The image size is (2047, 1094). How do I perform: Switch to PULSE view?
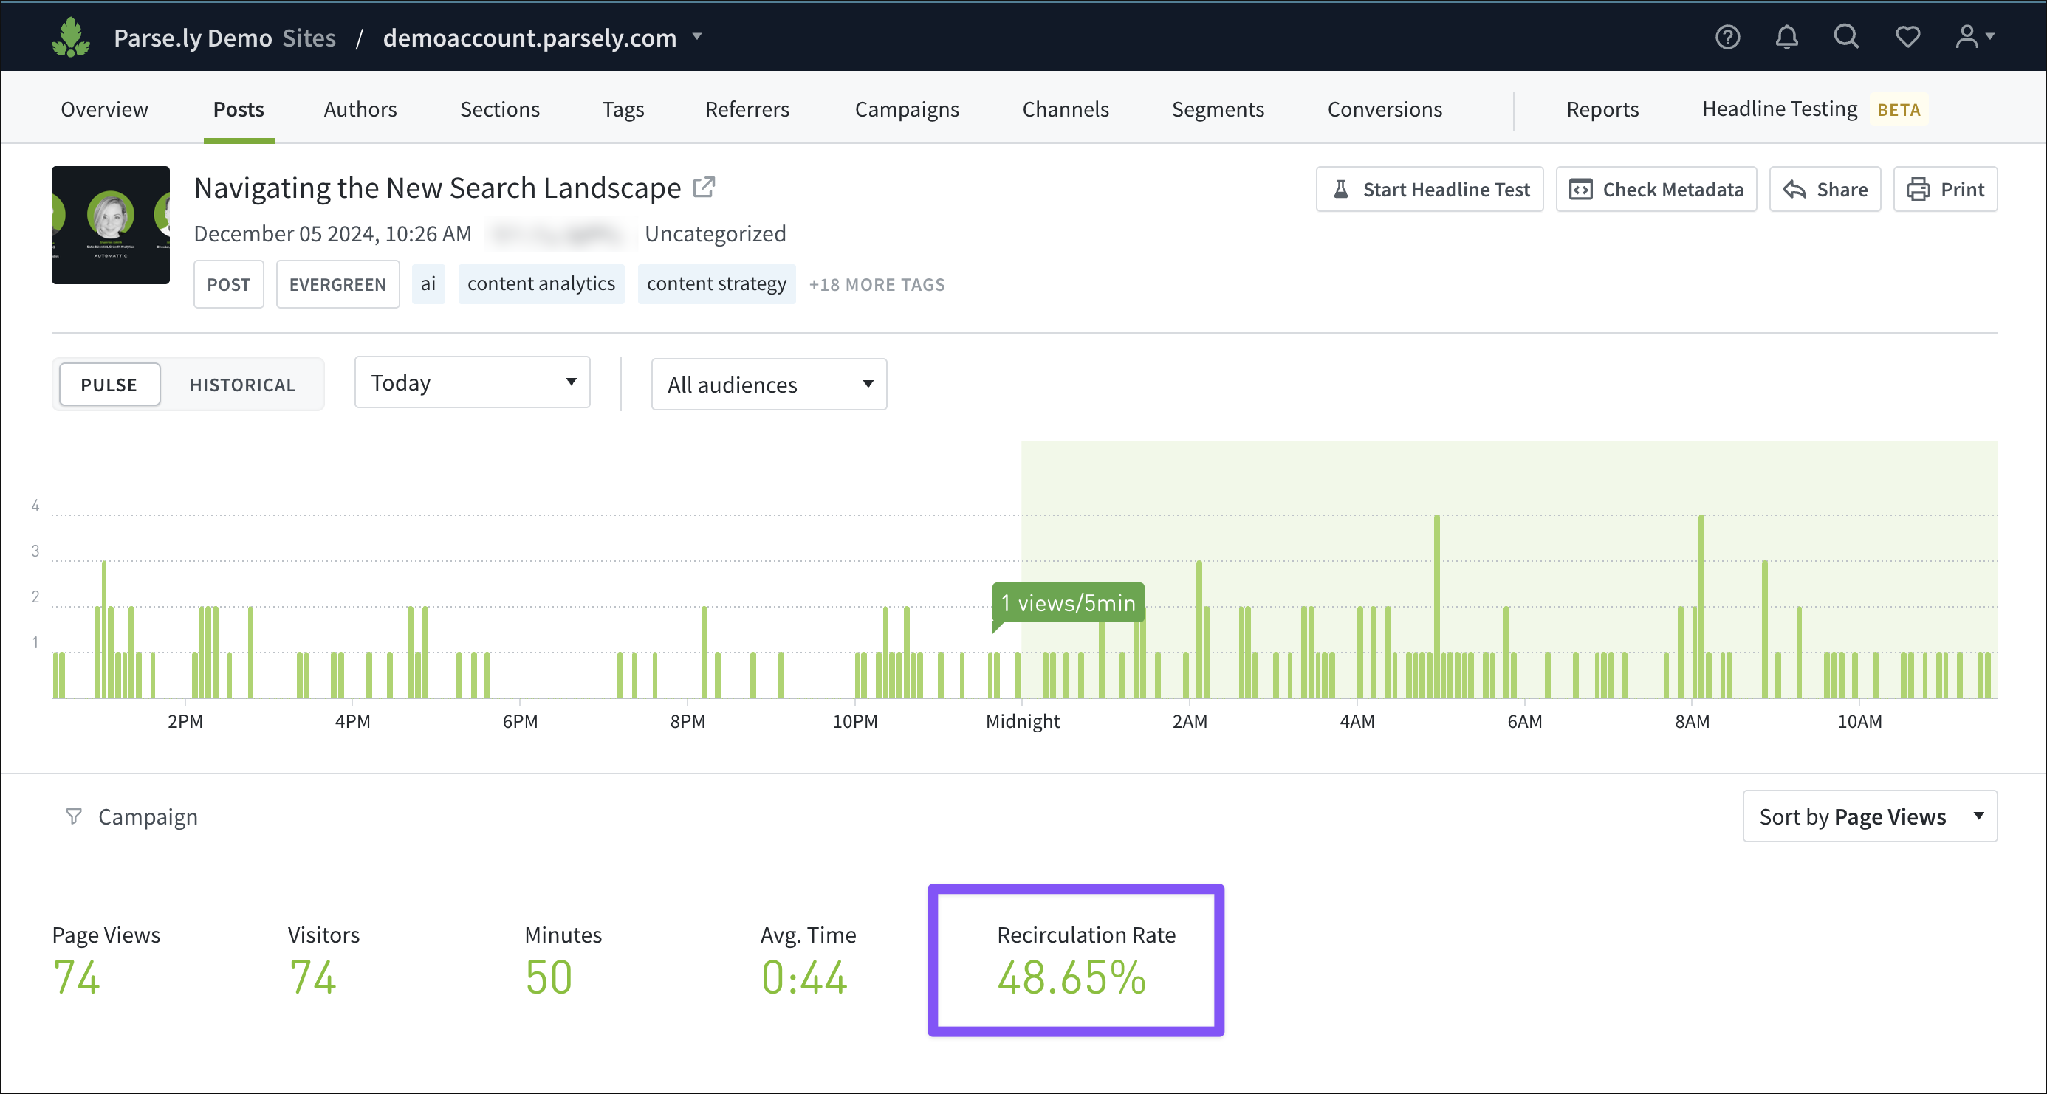pos(109,385)
